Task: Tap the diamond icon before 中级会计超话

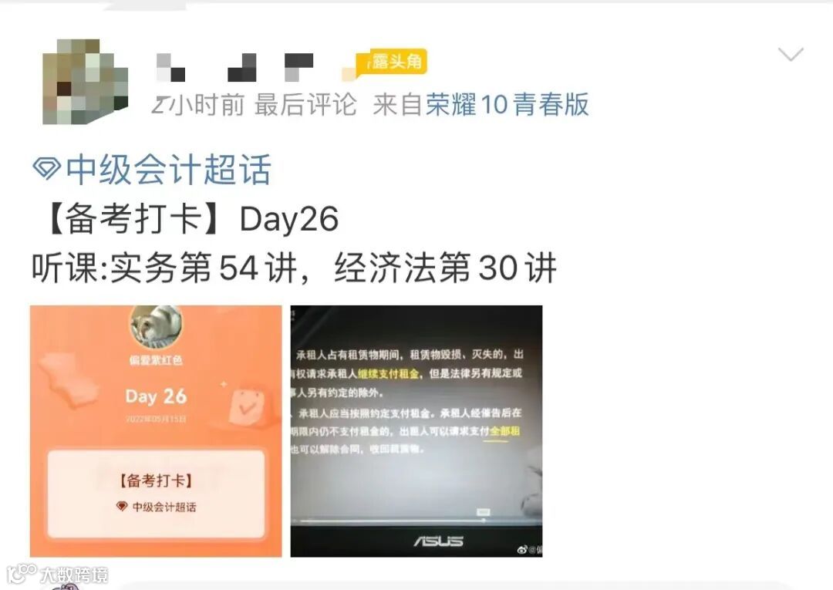Action: (x=46, y=169)
